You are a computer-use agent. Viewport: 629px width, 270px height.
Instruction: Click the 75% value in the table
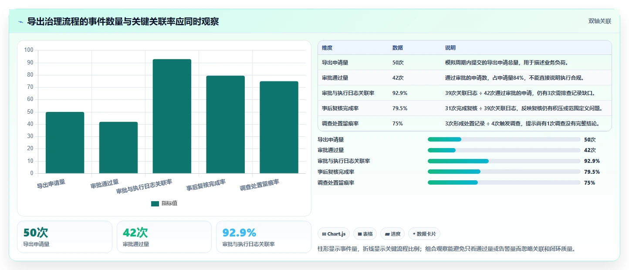pos(398,124)
